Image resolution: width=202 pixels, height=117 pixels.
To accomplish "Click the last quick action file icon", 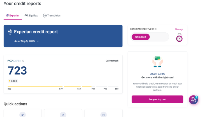I will click(104, 115).
